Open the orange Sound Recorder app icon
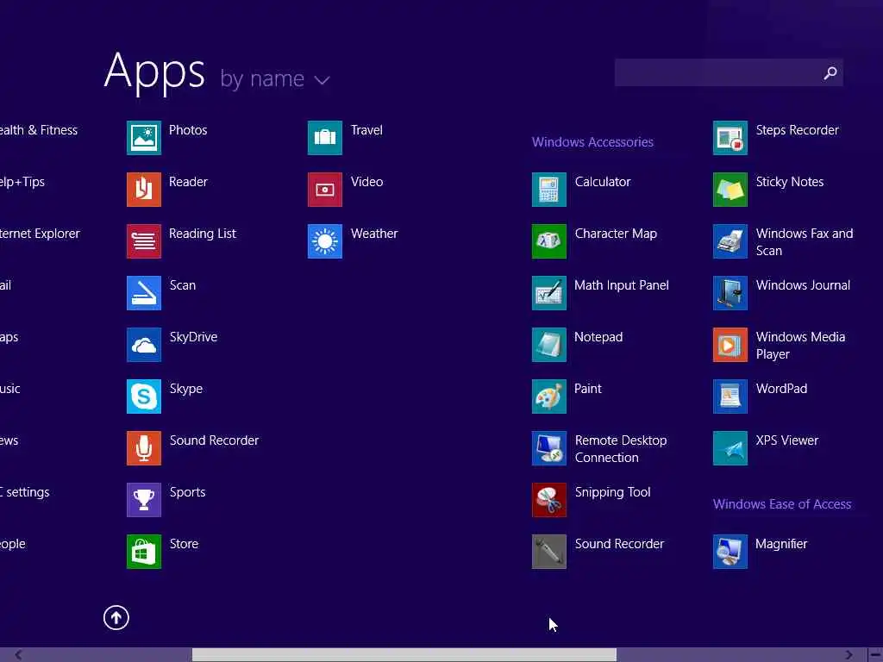883x662 pixels. 144,448
